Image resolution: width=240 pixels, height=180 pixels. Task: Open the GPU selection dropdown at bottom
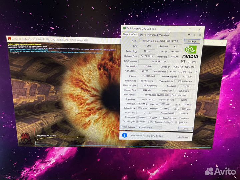[141, 127]
